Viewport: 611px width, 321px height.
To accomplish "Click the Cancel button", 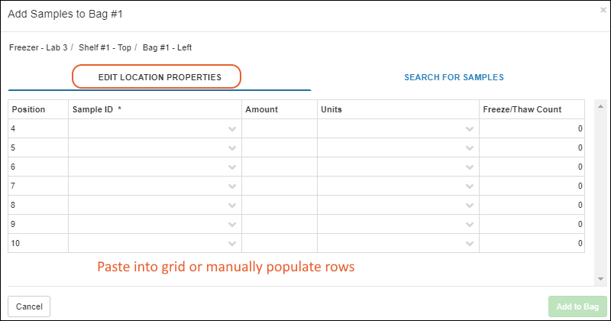I will tap(29, 306).
